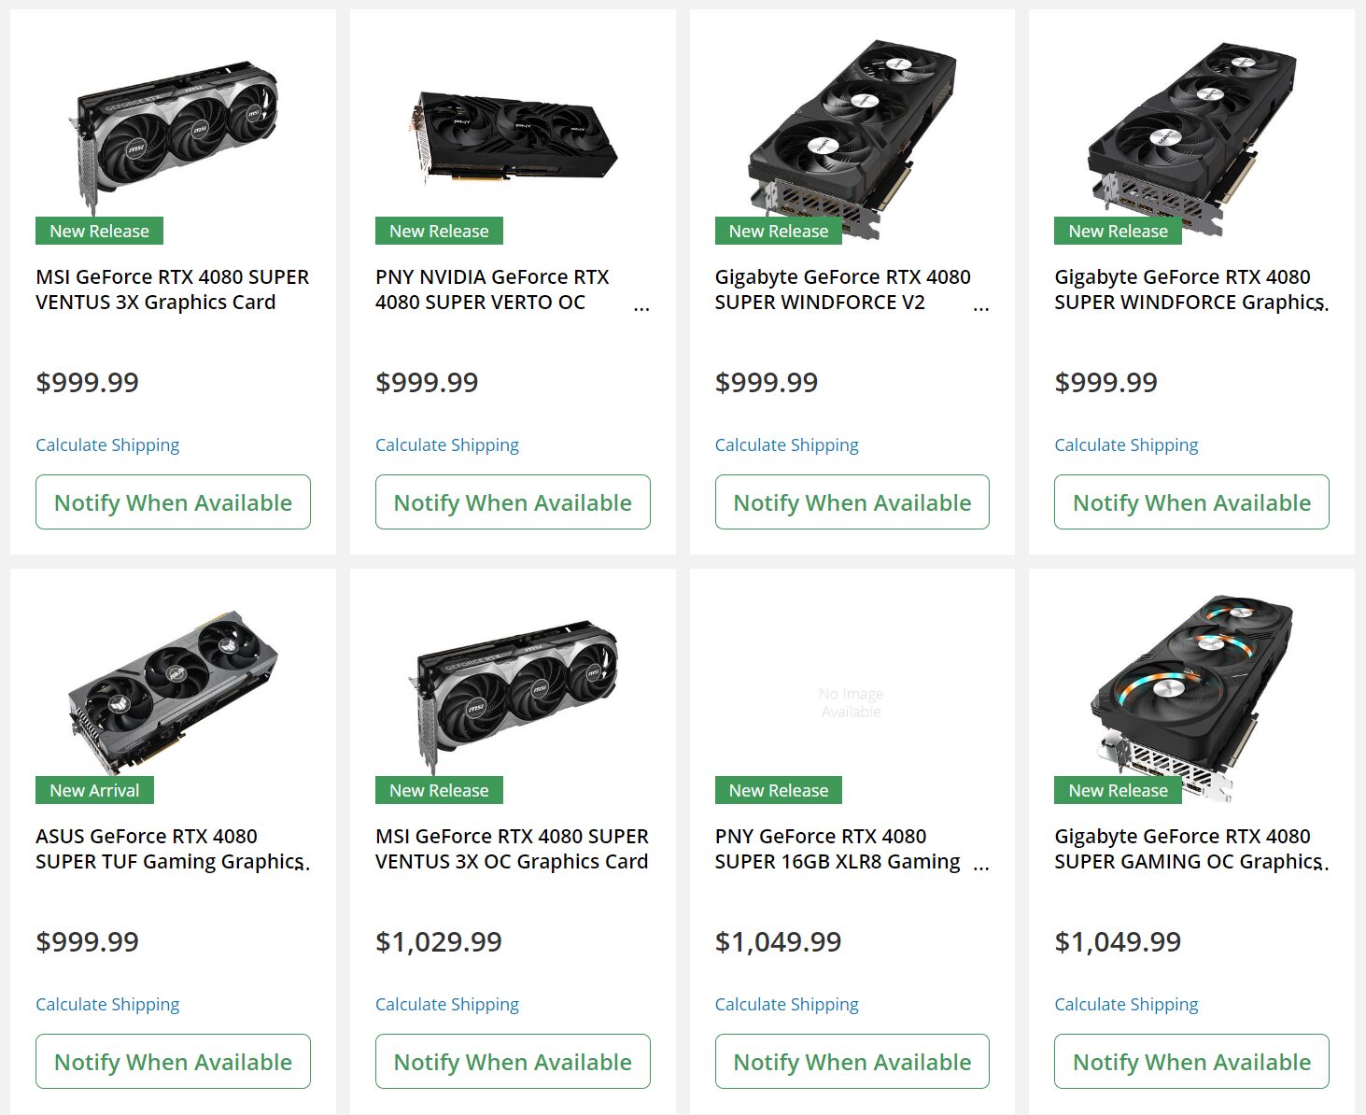Screen dimensions: 1366x1115
Task: Open the PNY NVIDIA GeForce RTX 4080 SUPER VERTO listing
Action: pos(492,289)
